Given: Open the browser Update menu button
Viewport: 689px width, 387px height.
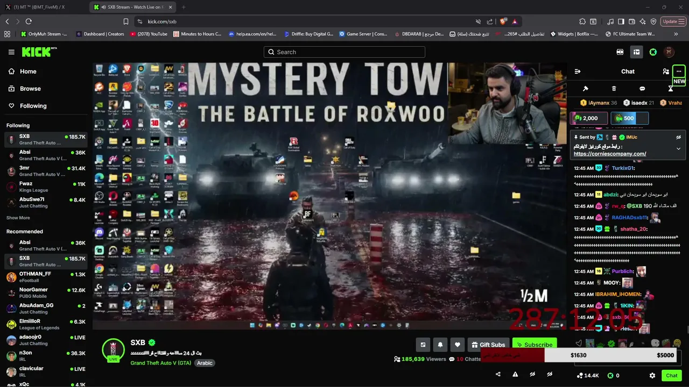Looking at the screenshot, I should pos(672,21).
